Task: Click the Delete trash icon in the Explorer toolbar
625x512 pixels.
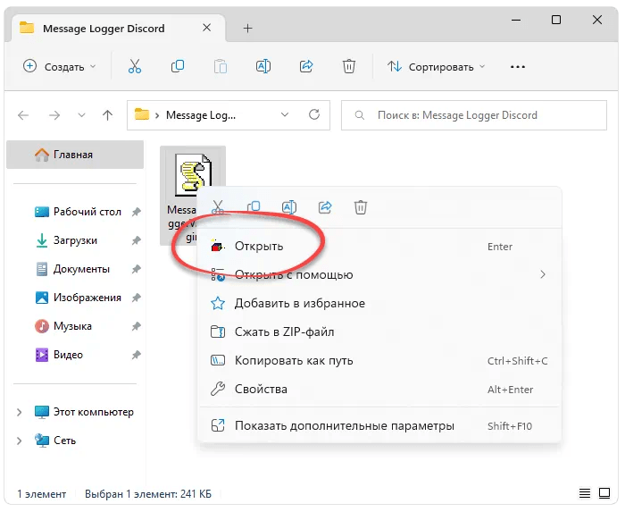Action: tap(349, 66)
